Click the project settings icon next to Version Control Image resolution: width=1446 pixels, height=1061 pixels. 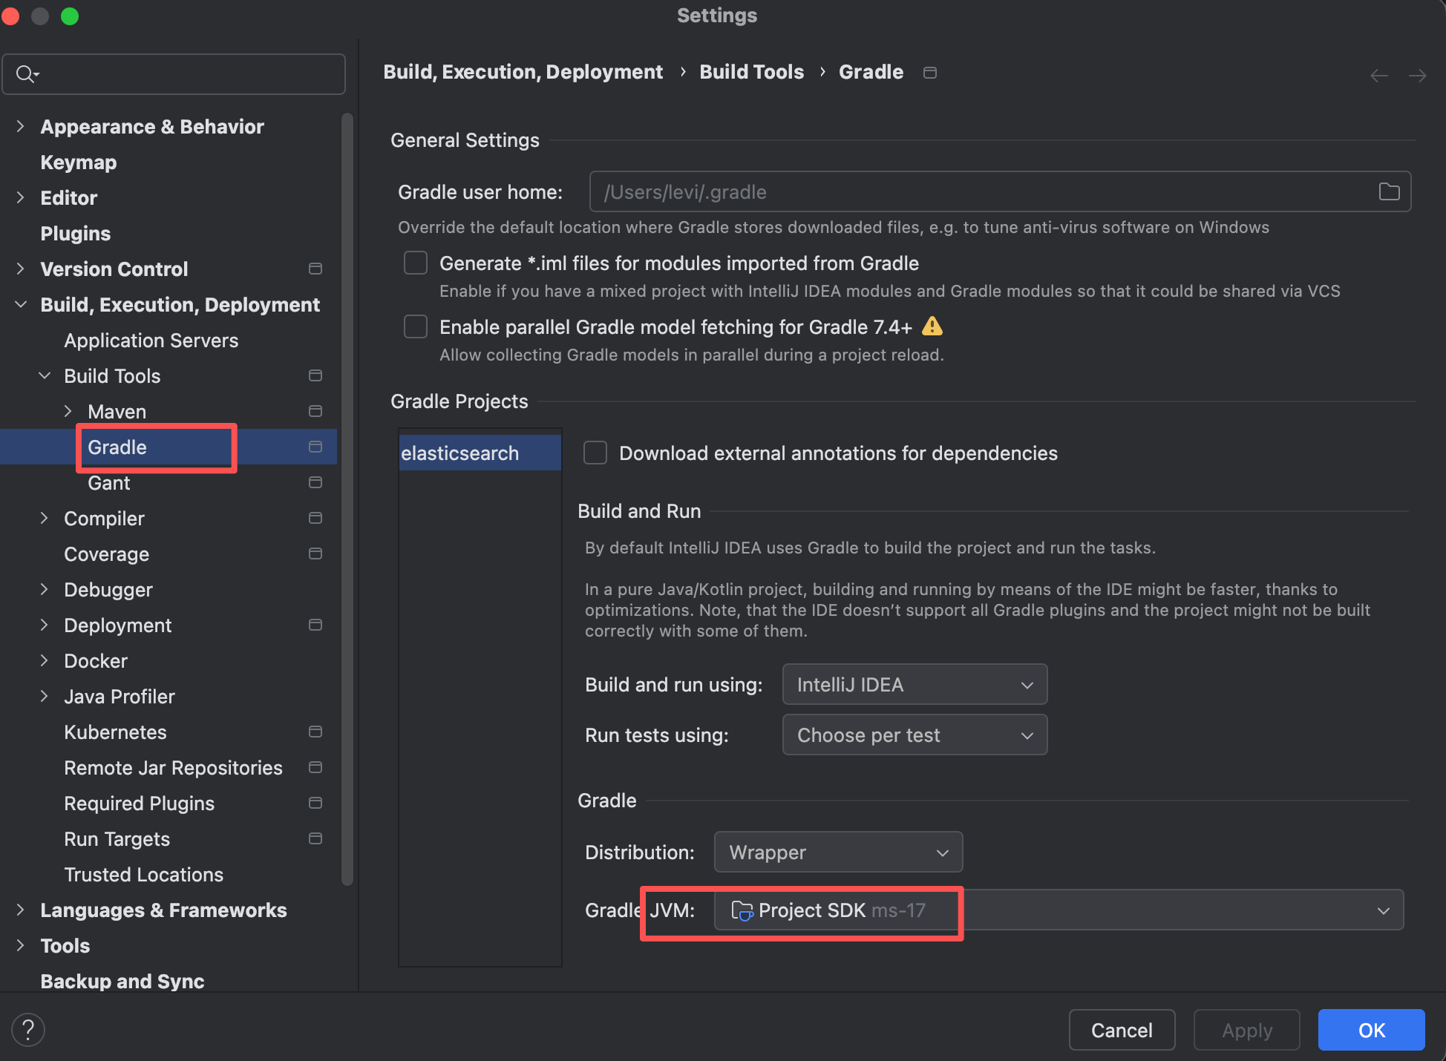coord(315,269)
